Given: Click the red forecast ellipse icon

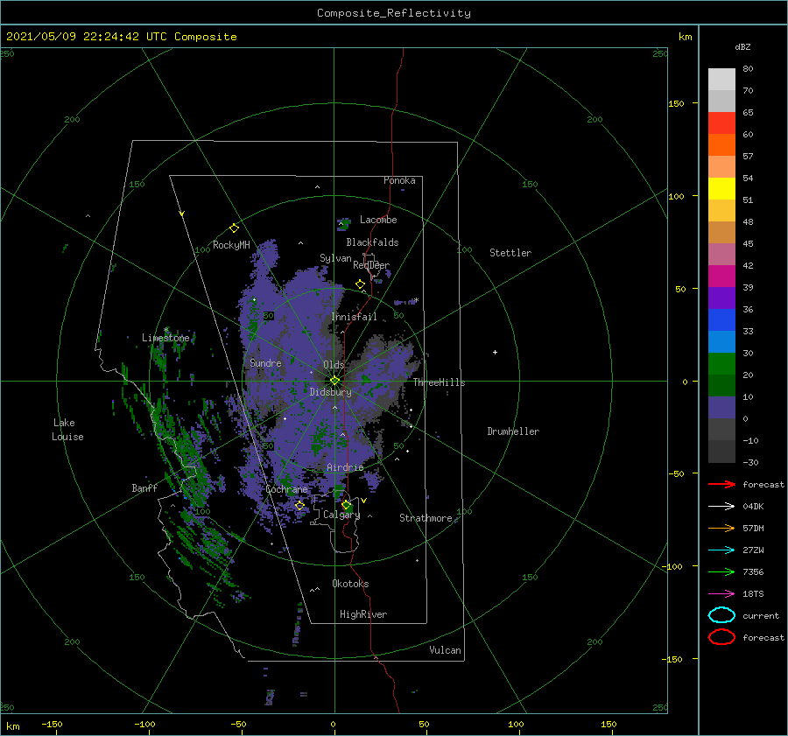Looking at the screenshot, I should [721, 637].
